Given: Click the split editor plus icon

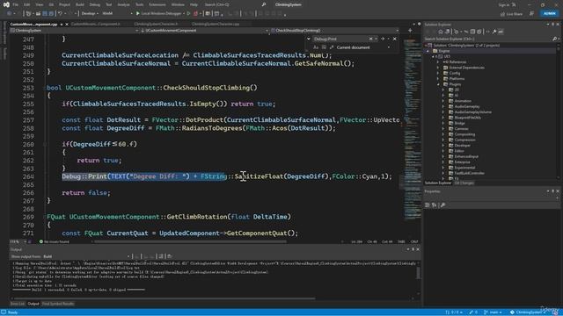Looking at the screenshot, I should 410,31.
